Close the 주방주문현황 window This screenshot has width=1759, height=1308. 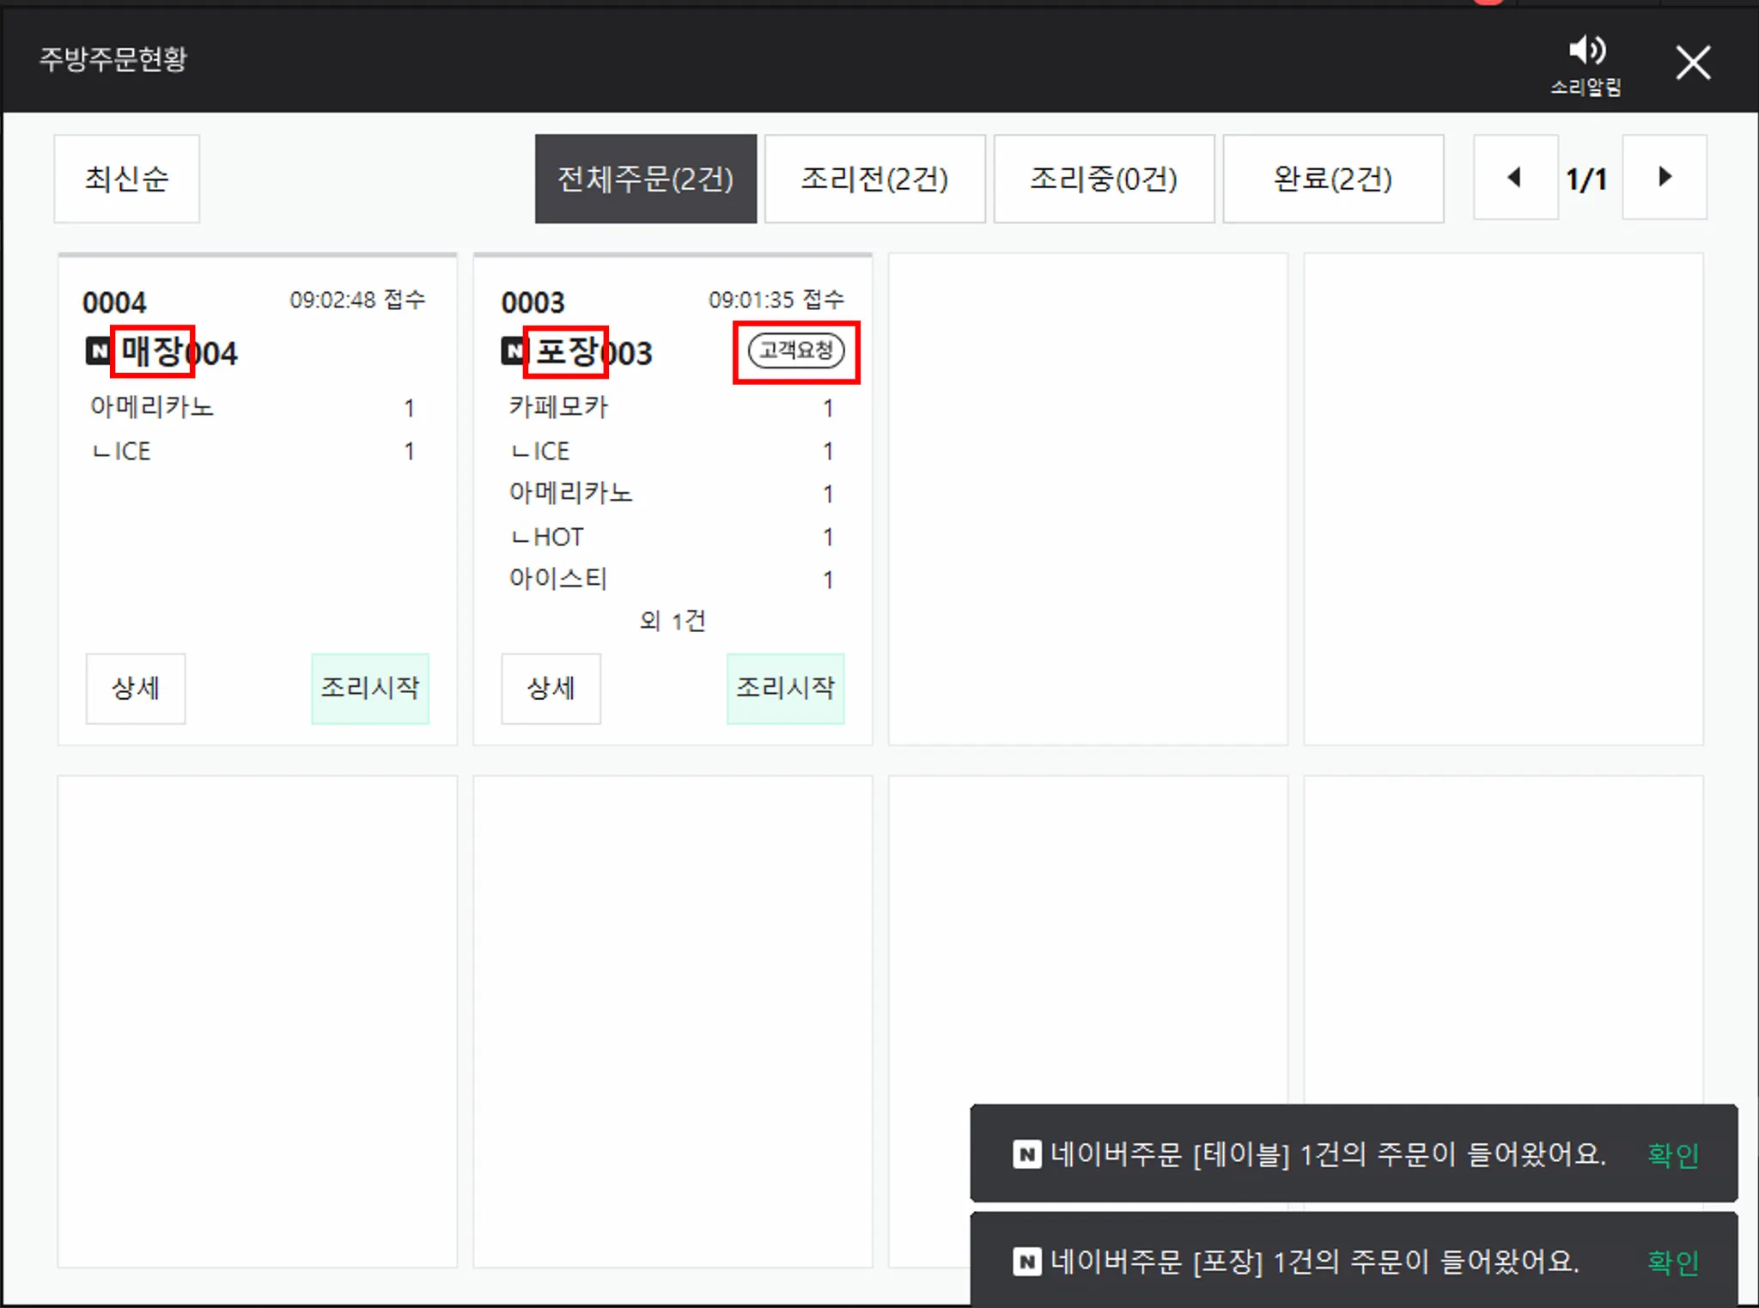1692,63
